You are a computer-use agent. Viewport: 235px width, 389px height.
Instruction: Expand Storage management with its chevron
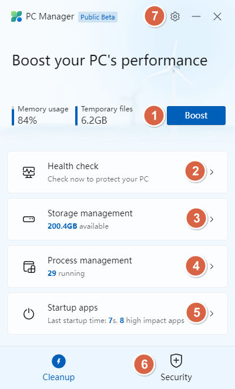[x=211, y=219]
